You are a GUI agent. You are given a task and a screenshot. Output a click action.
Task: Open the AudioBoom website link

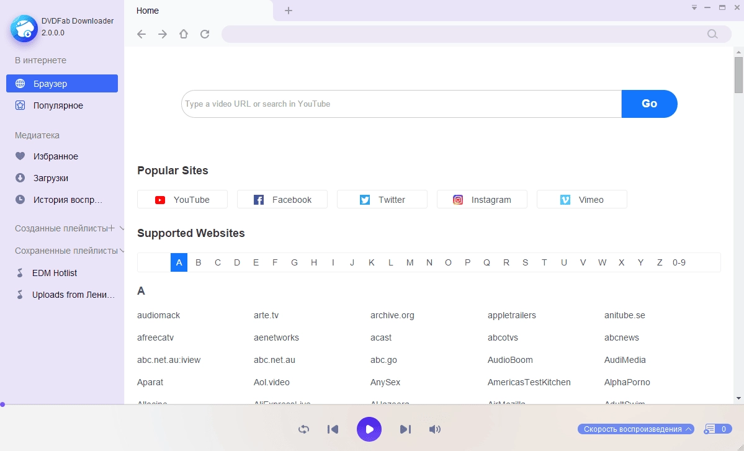(x=510, y=360)
